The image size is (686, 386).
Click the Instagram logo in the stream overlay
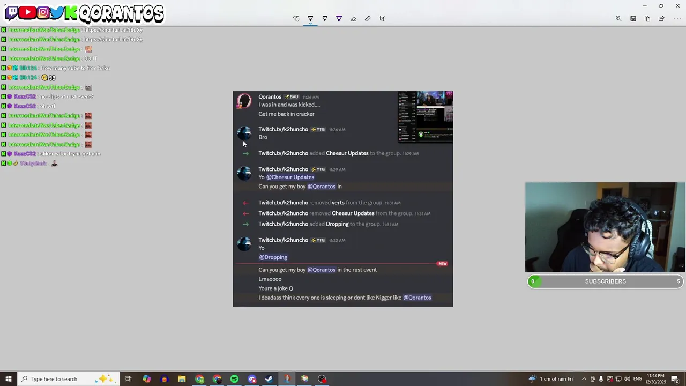43,13
